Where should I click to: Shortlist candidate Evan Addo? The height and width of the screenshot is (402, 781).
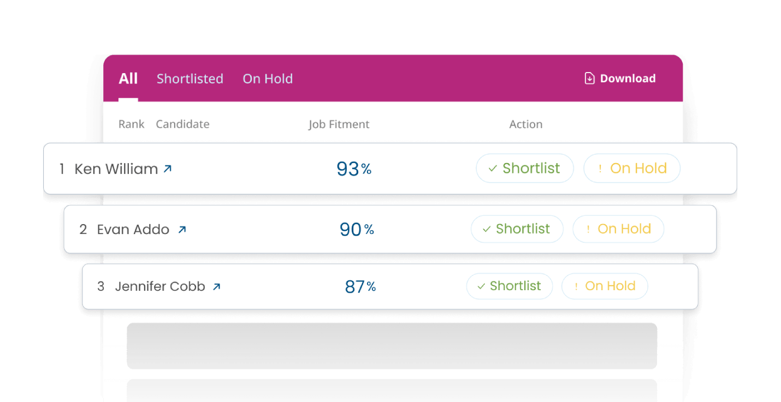tap(517, 229)
